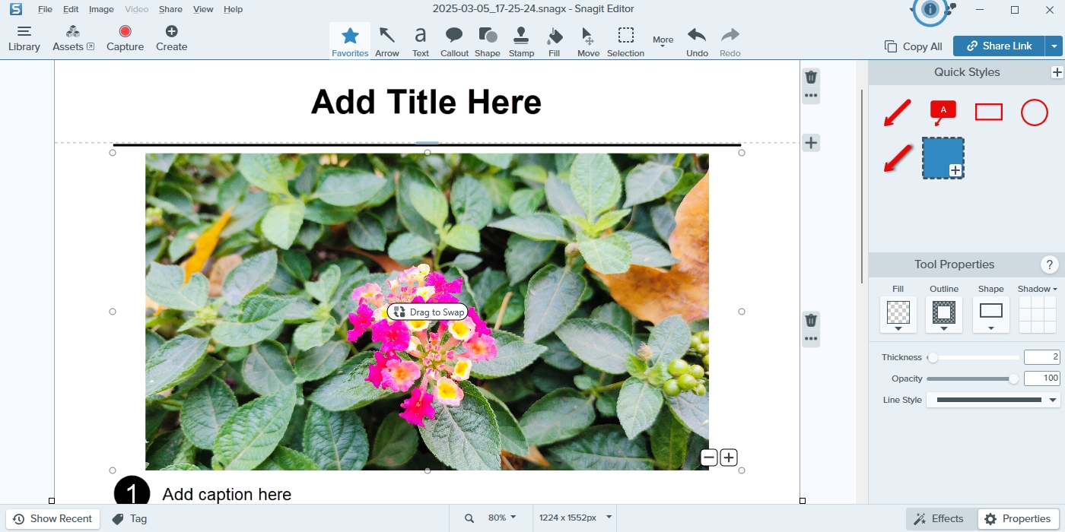Open the Image menu
Image resolution: width=1065 pixels, height=532 pixels.
(x=101, y=9)
